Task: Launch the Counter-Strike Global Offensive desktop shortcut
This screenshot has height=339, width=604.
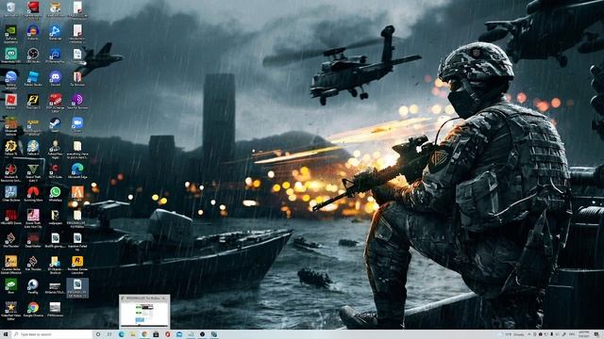Action: pos(10,264)
